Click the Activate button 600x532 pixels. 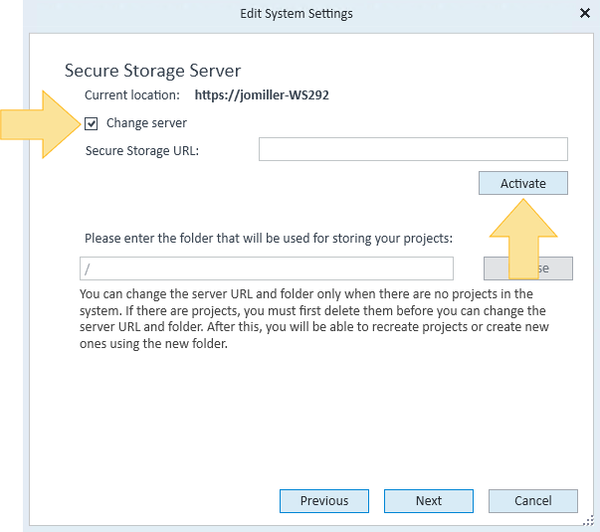tap(523, 183)
